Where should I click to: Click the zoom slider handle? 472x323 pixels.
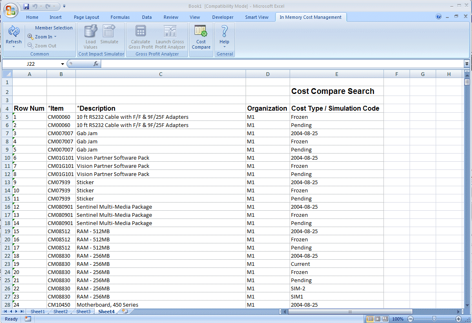click(434, 319)
